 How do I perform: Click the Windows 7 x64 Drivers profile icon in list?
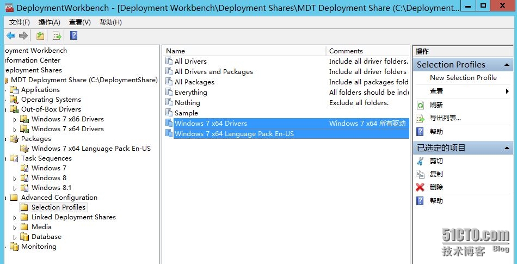coord(169,123)
